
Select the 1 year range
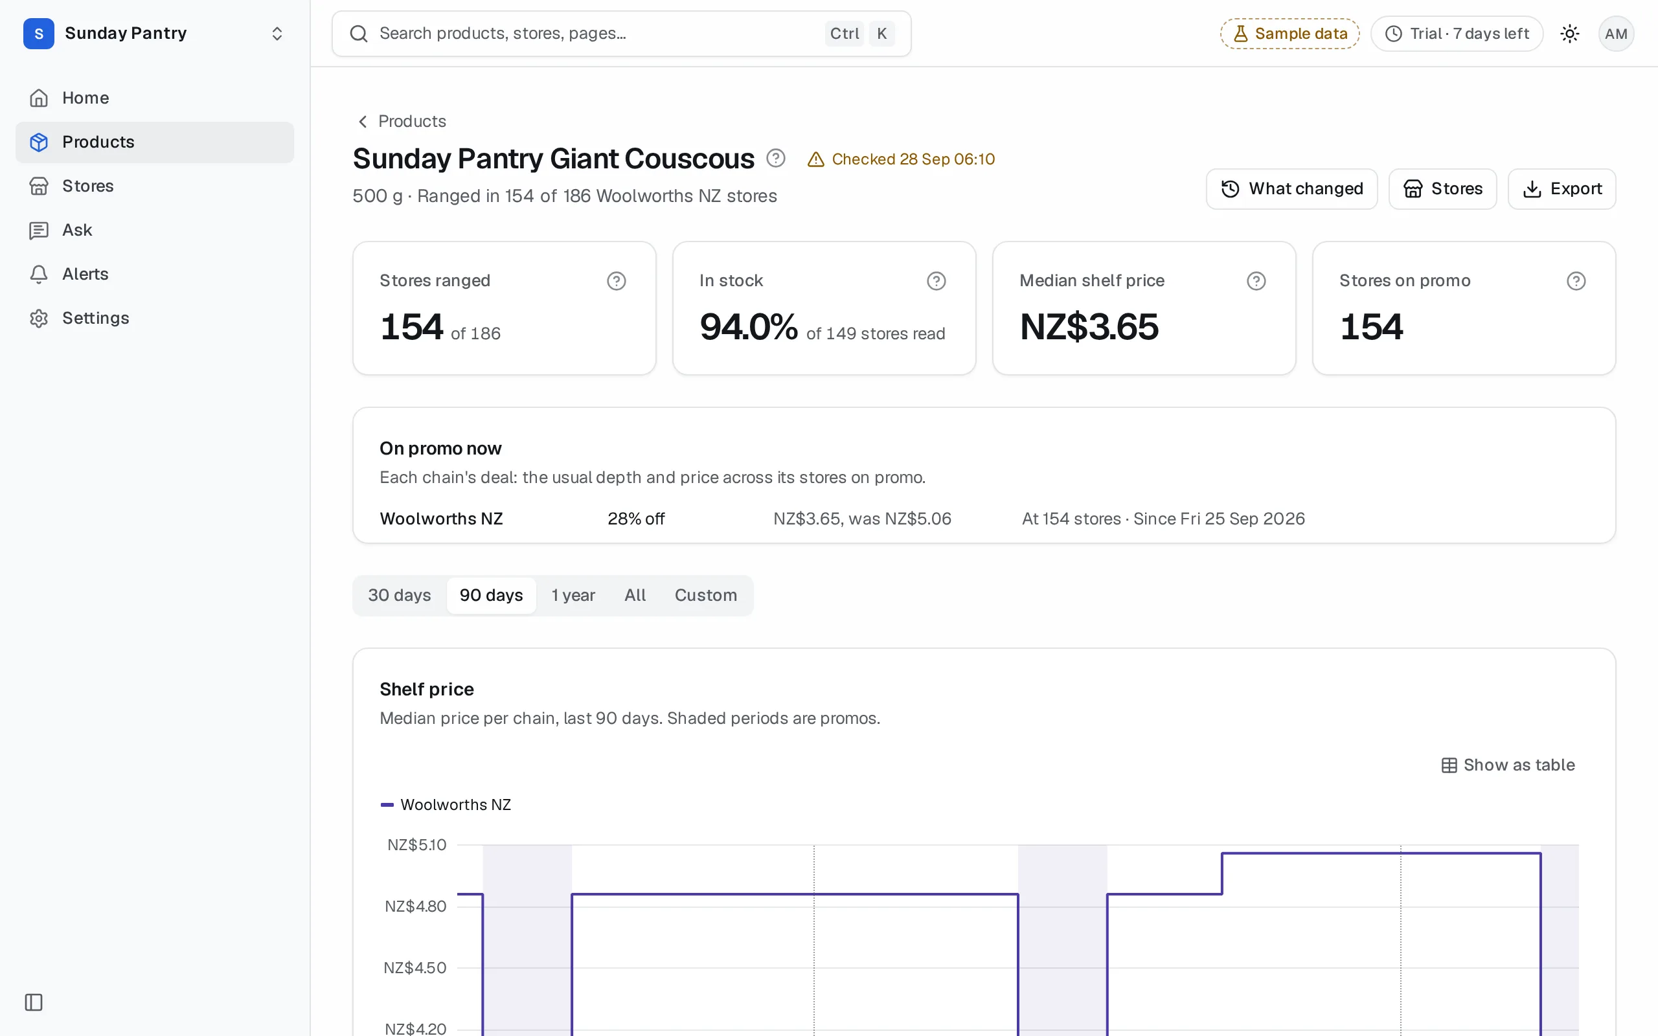point(573,596)
